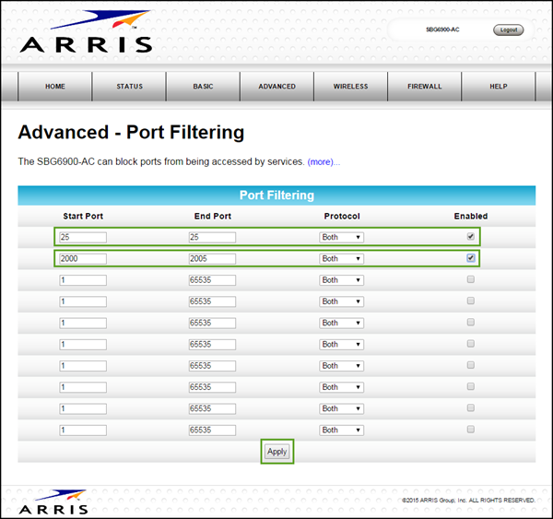Screen dimensions: 553x519
Task: Expand Protocol dropdown for port 25 row
Action: point(342,237)
